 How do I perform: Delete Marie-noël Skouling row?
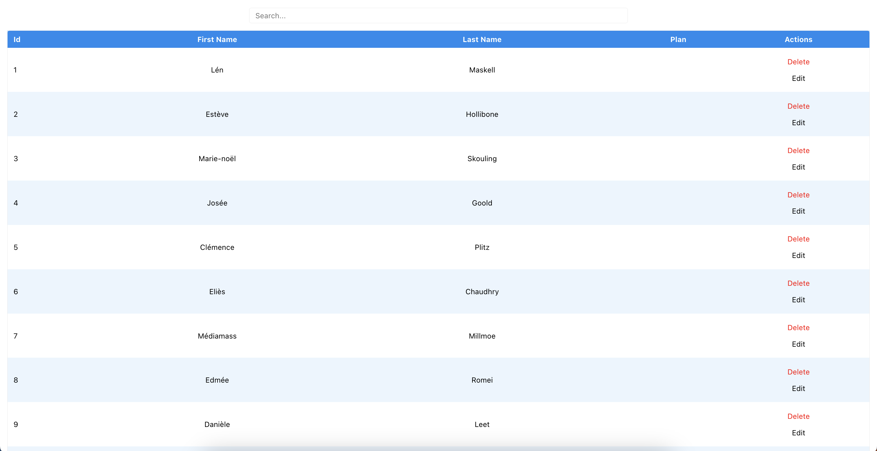[798, 150]
